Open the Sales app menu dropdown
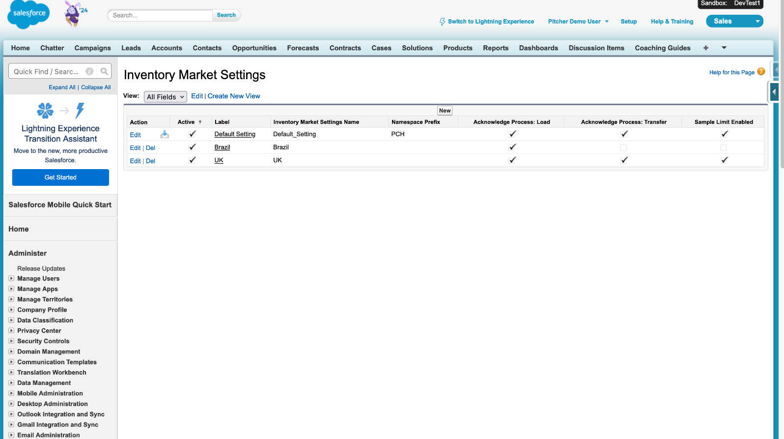 [734, 21]
